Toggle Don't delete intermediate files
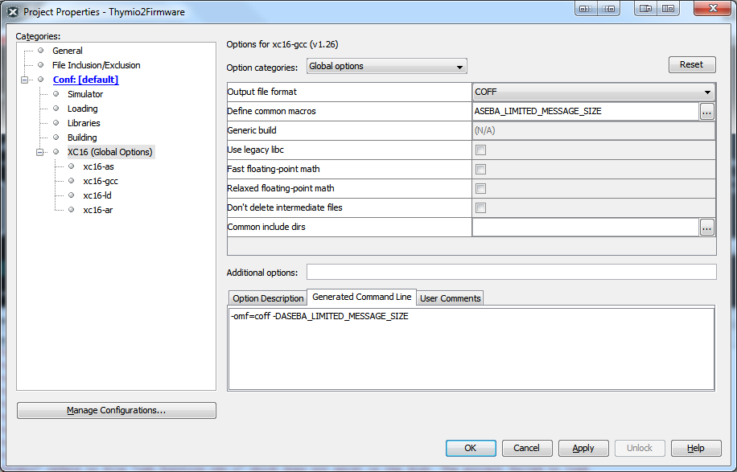This screenshot has height=472, width=737. click(x=480, y=208)
